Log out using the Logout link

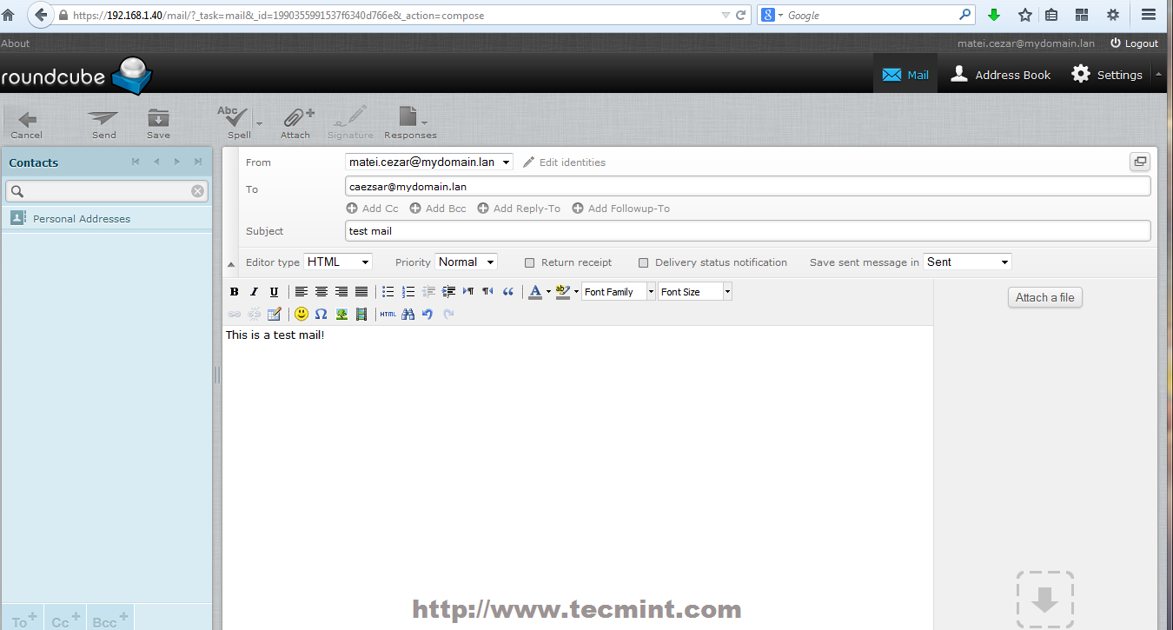[1135, 43]
